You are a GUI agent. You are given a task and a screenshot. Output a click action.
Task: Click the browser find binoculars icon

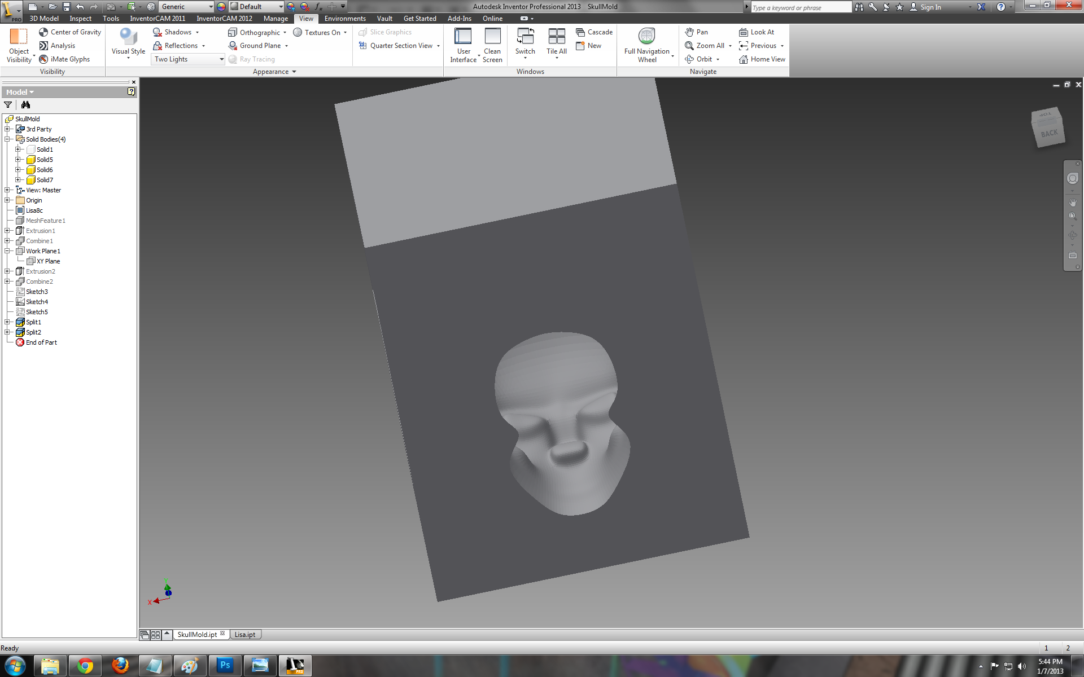(x=25, y=105)
